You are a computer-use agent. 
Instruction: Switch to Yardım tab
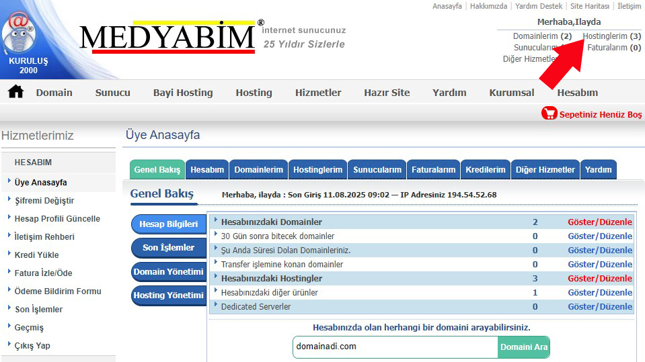[599, 170]
